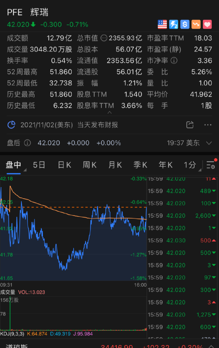The width and height of the screenshot is (219, 348).
Task: Select the trade row with 2,600 shares
Action: 182,216
